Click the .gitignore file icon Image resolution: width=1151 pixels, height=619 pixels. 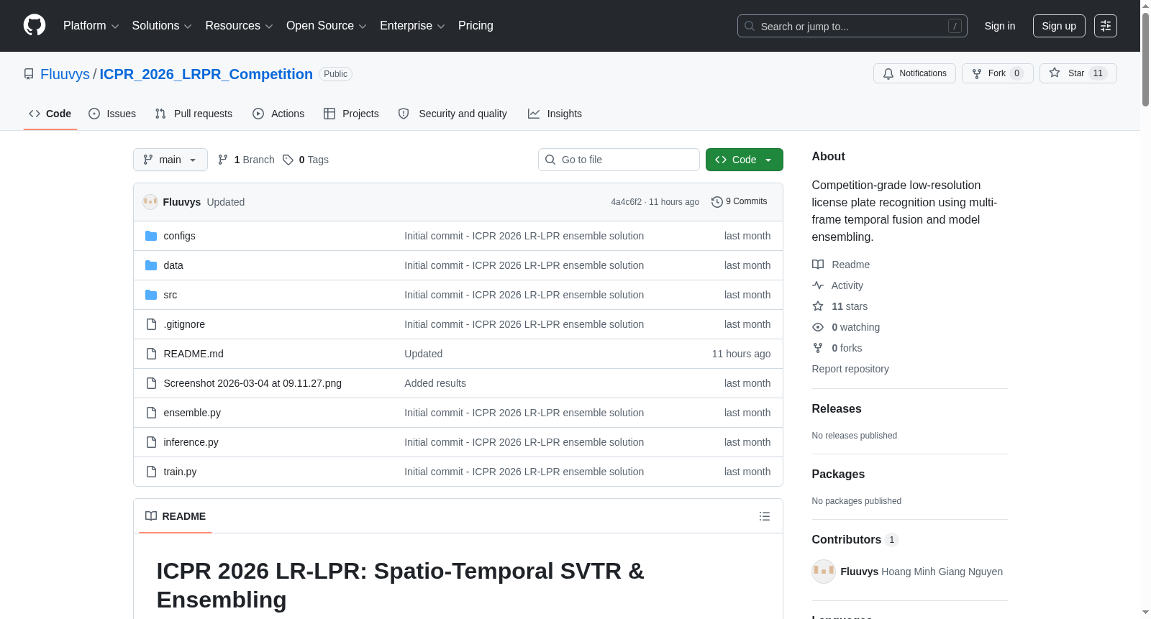pos(151,324)
